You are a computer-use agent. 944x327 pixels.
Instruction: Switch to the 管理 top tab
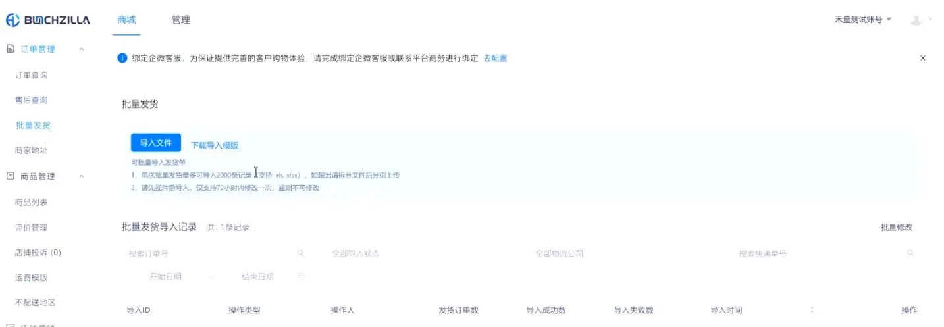pyautogui.click(x=180, y=20)
